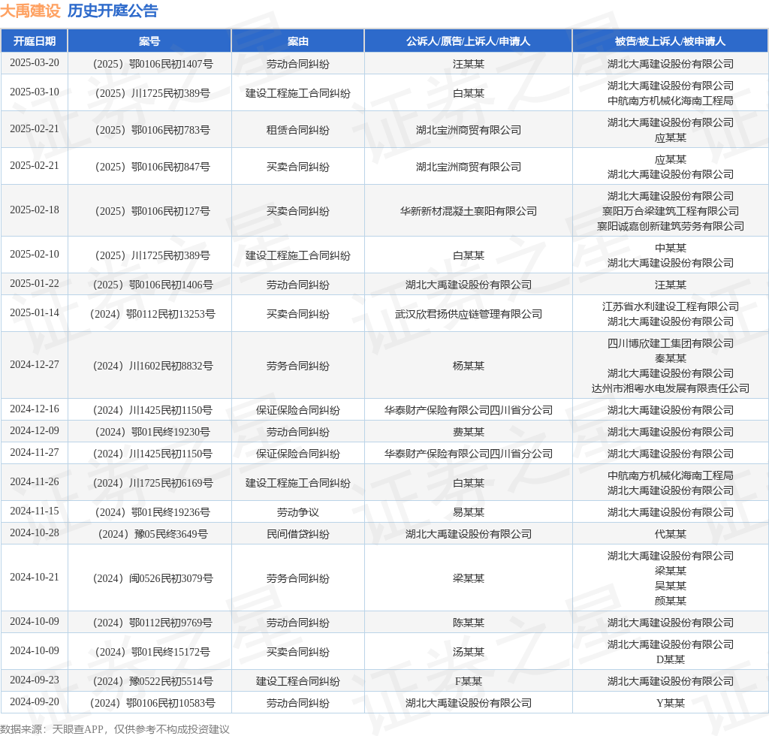This screenshot has height=736, width=769.
Task: Select case number (2025)鄂0106民初847号
Action: coord(152,167)
